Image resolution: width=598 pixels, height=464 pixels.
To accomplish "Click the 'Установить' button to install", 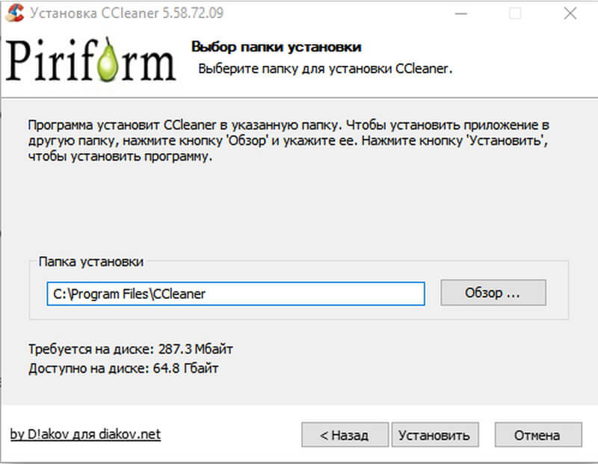I will click(x=436, y=435).
